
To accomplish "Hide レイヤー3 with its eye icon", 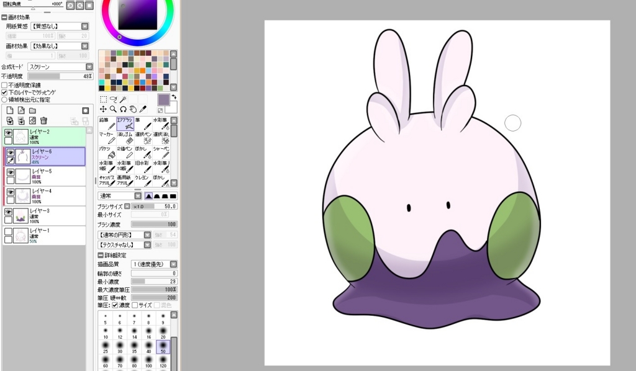I will (8, 212).
